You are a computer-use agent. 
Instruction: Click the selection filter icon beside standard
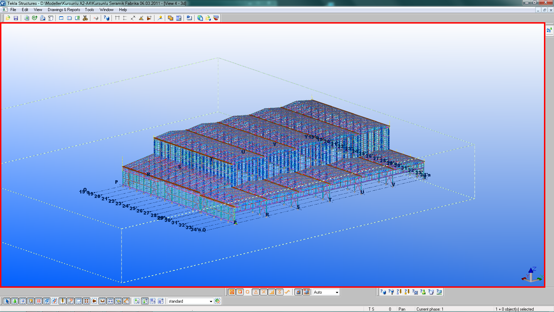pyautogui.click(x=217, y=301)
